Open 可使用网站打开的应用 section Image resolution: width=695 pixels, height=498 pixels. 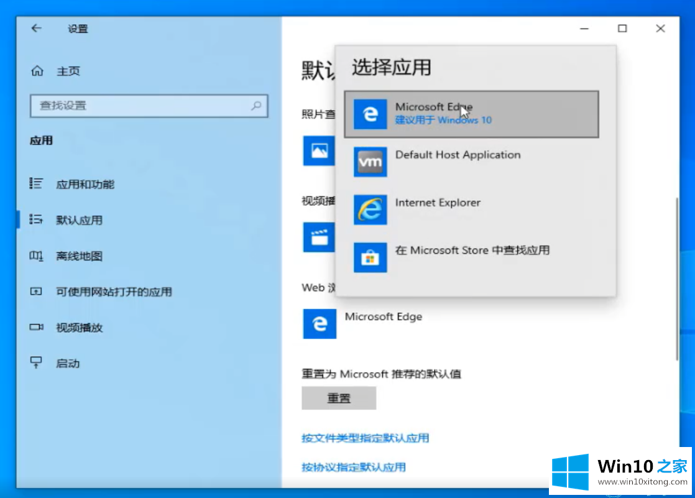[114, 292]
